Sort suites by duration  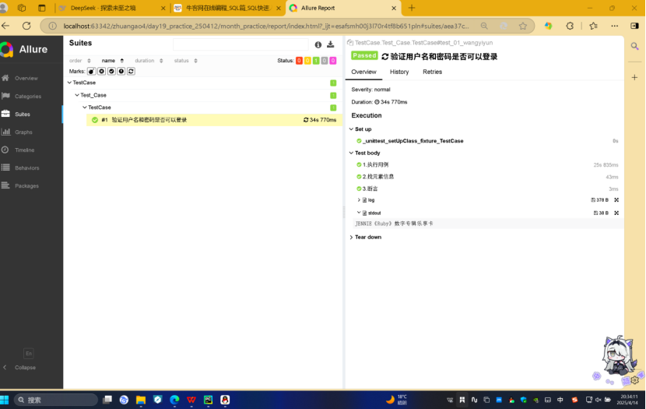point(149,61)
